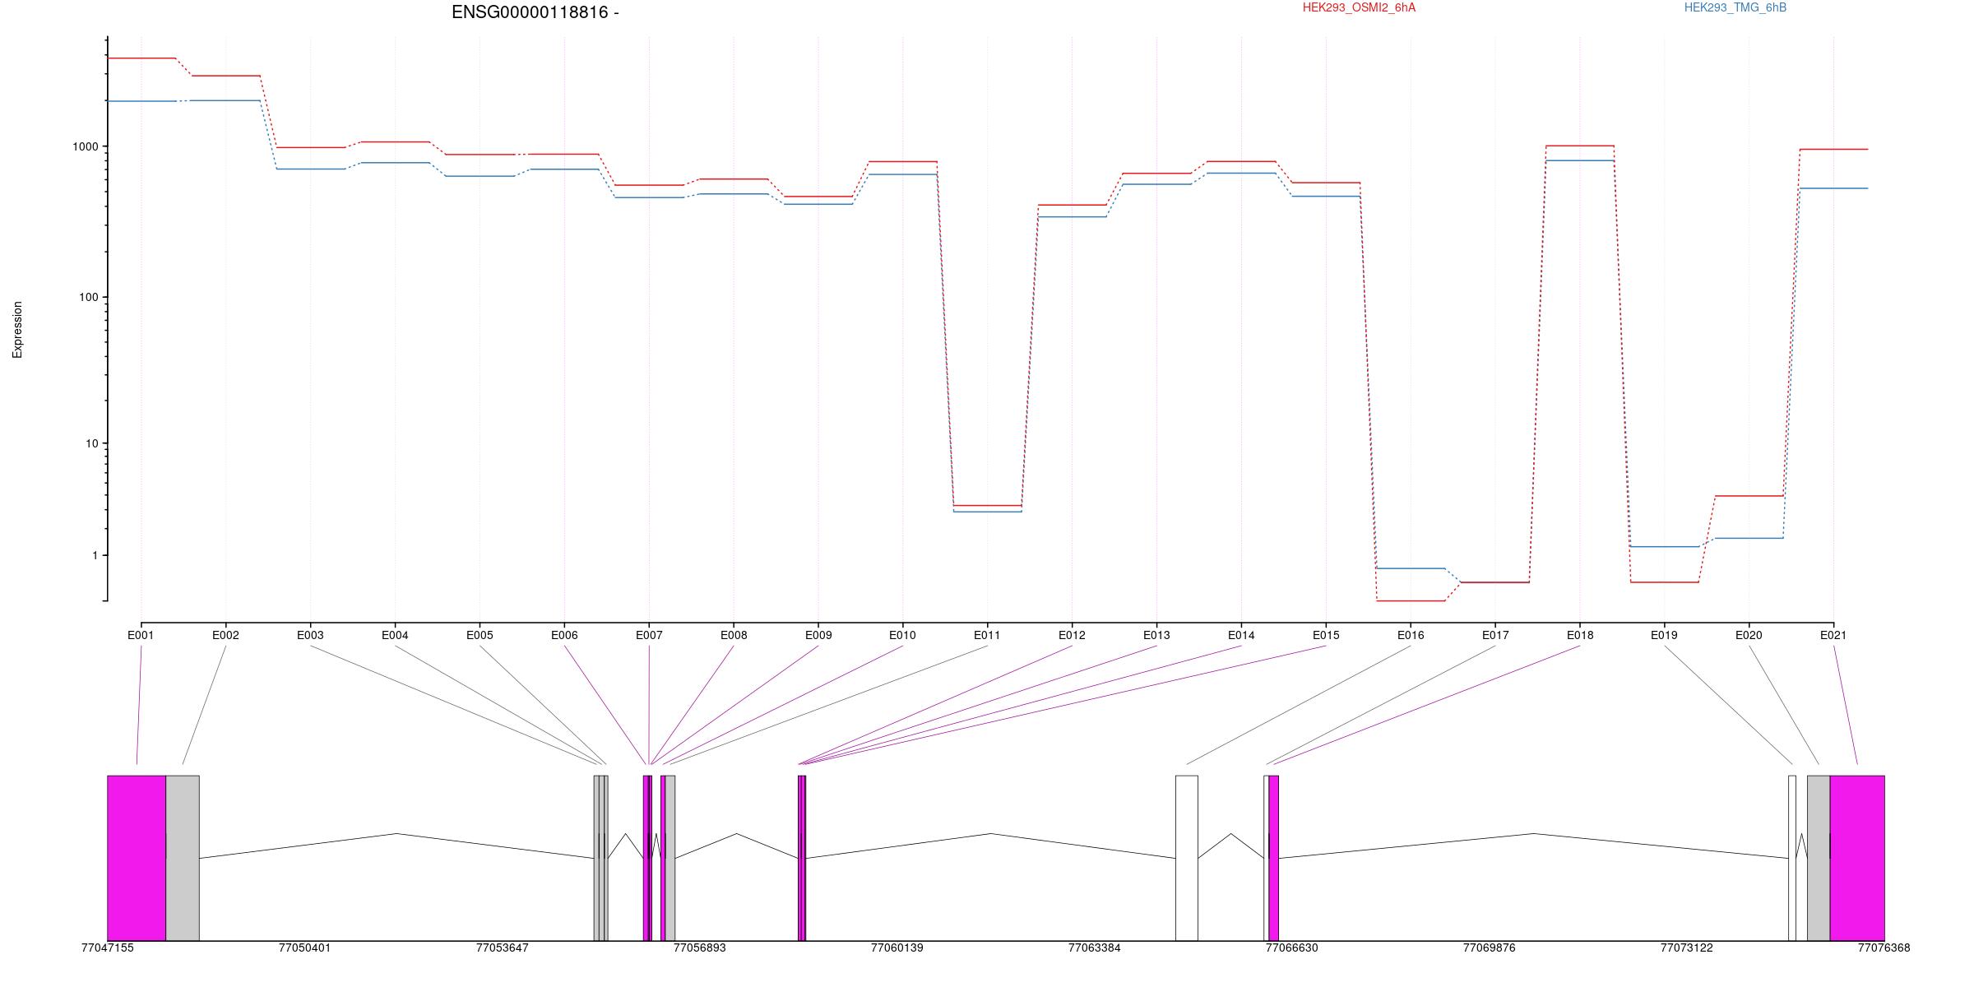The width and height of the screenshot is (1974, 987).
Task: Click red low-expression segment above E011
Action: pyautogui.click(x=987, y=505)
